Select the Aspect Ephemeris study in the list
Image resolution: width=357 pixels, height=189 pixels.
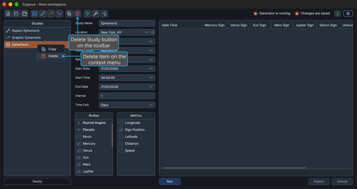(x=37, y=31)
